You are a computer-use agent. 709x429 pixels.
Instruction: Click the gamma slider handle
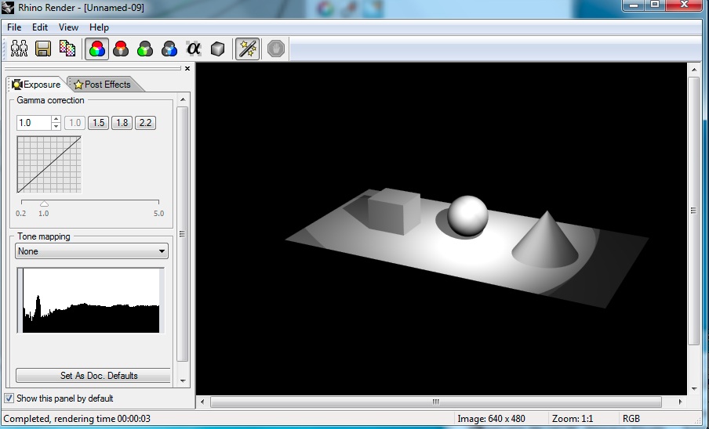(44, 204)
